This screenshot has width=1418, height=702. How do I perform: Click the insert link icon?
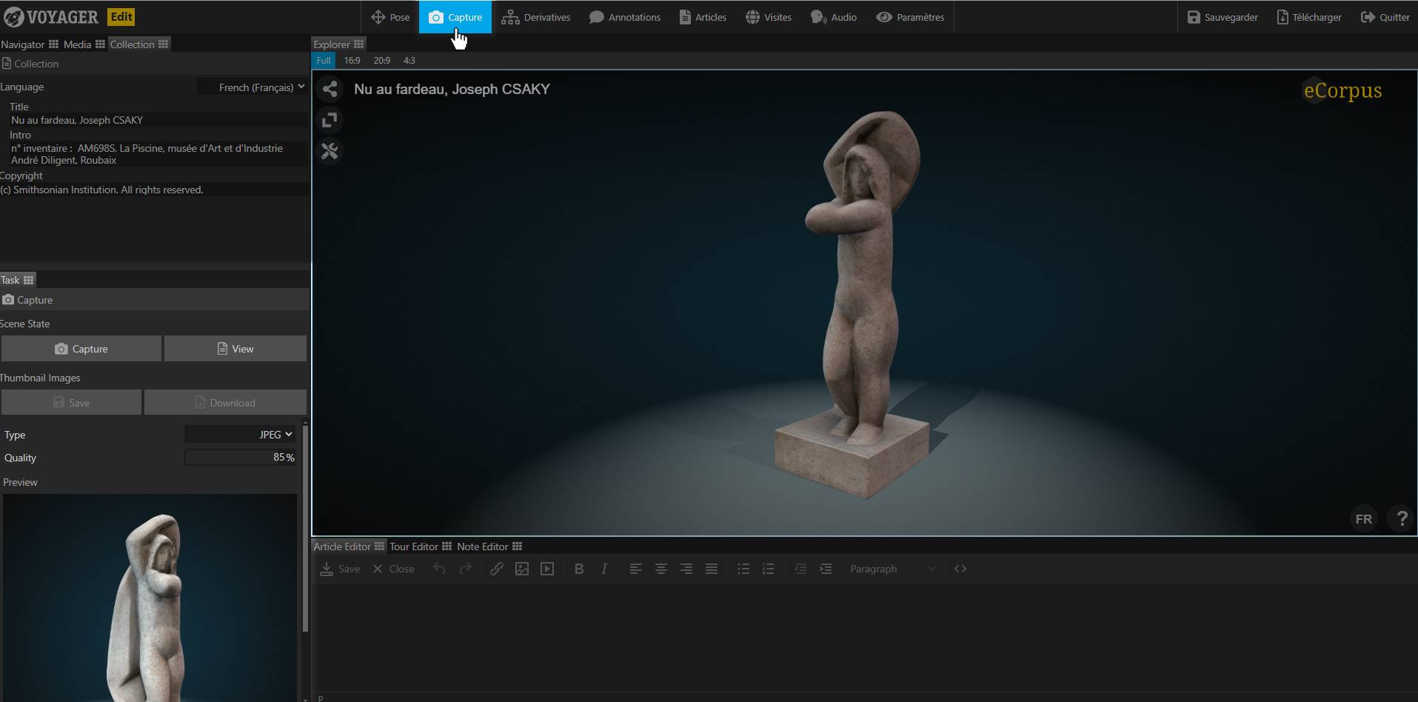click(496, 569)
